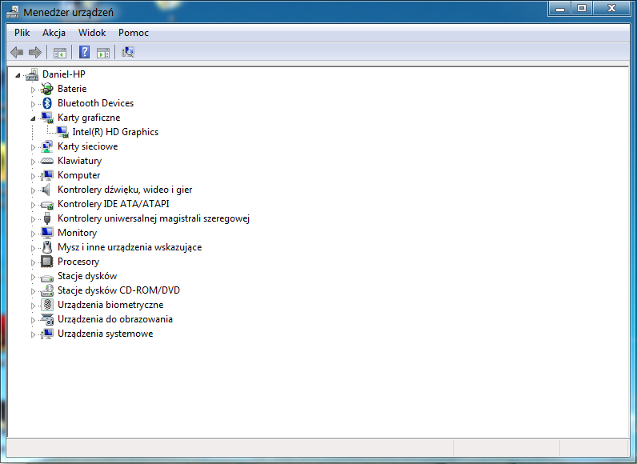Collapse the Karty graficzne category

33,118
